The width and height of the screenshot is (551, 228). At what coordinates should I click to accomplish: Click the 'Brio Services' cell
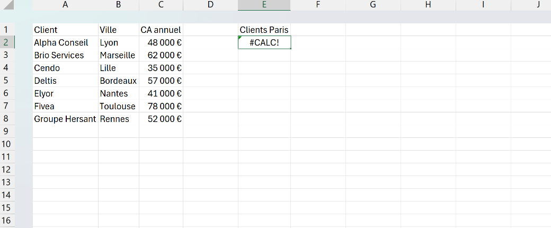[x=65, y=55]
